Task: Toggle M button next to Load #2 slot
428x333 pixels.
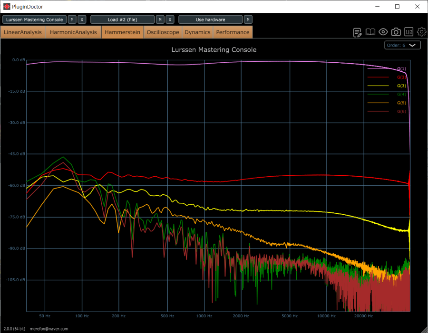Action: [x=160, y=19]
